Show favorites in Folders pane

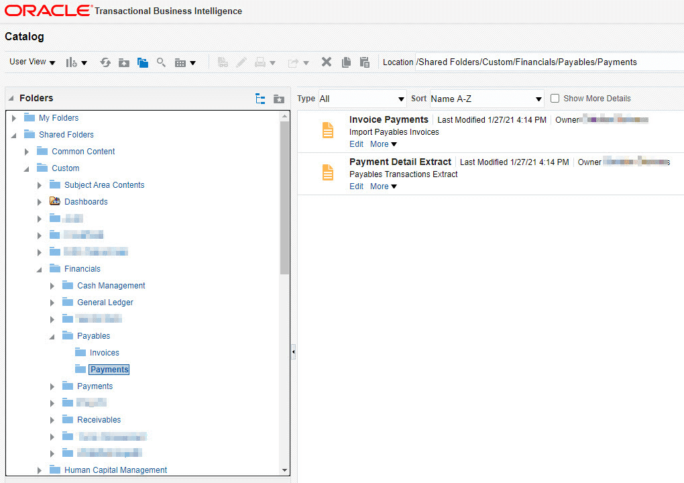279,99
